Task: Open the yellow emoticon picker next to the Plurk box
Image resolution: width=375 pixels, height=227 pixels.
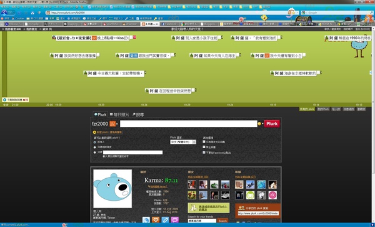Action: click(x=259, y=124)
